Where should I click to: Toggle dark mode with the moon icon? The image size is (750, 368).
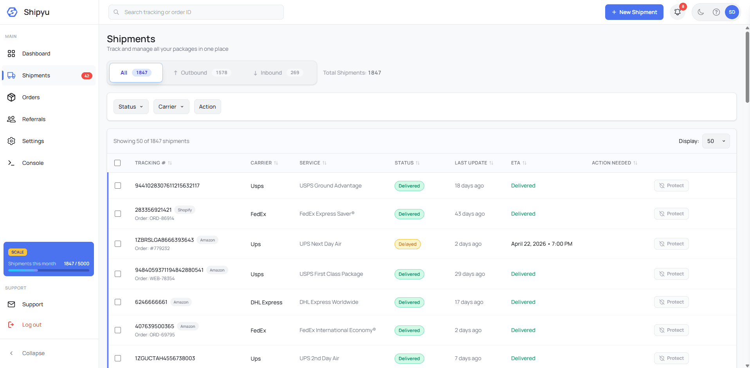click(700, 12)
